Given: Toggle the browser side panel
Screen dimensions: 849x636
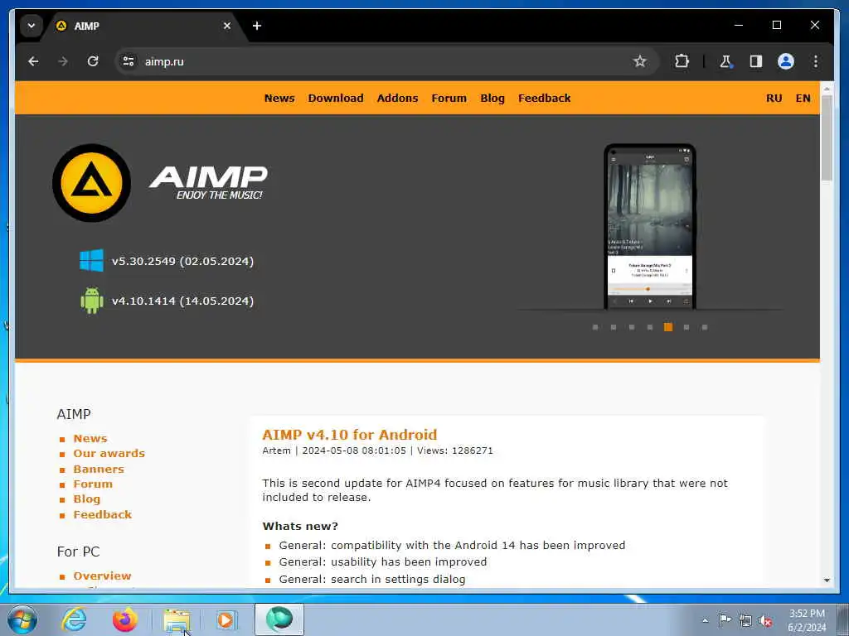Looking at the screenshot, I should (x=756, y=61).
